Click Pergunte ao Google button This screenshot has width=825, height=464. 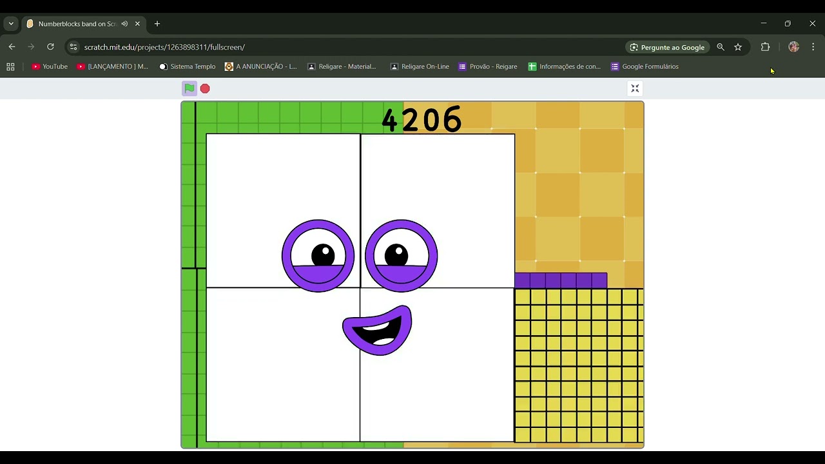667,47
